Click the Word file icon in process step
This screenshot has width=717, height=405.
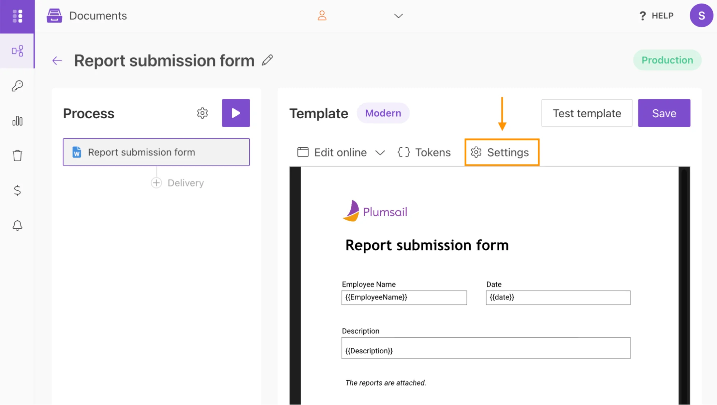tap(77, 152)
